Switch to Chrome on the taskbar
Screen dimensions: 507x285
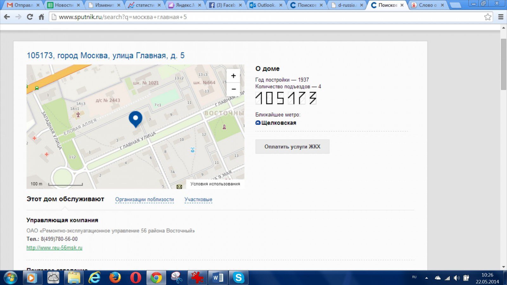click(156, 278)
